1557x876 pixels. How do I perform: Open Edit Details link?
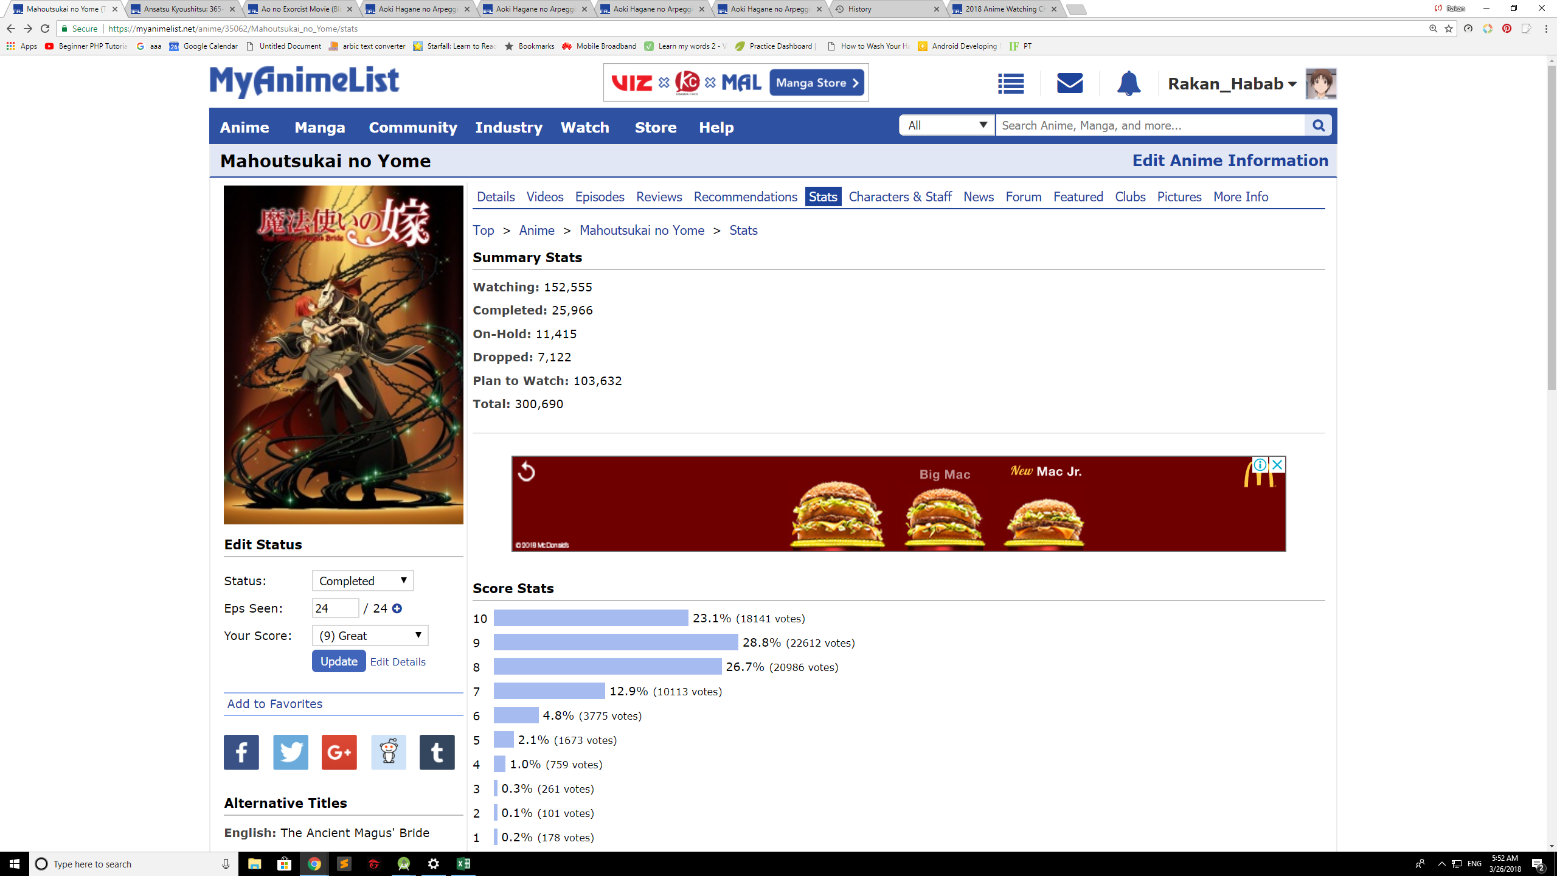point(398,662)
